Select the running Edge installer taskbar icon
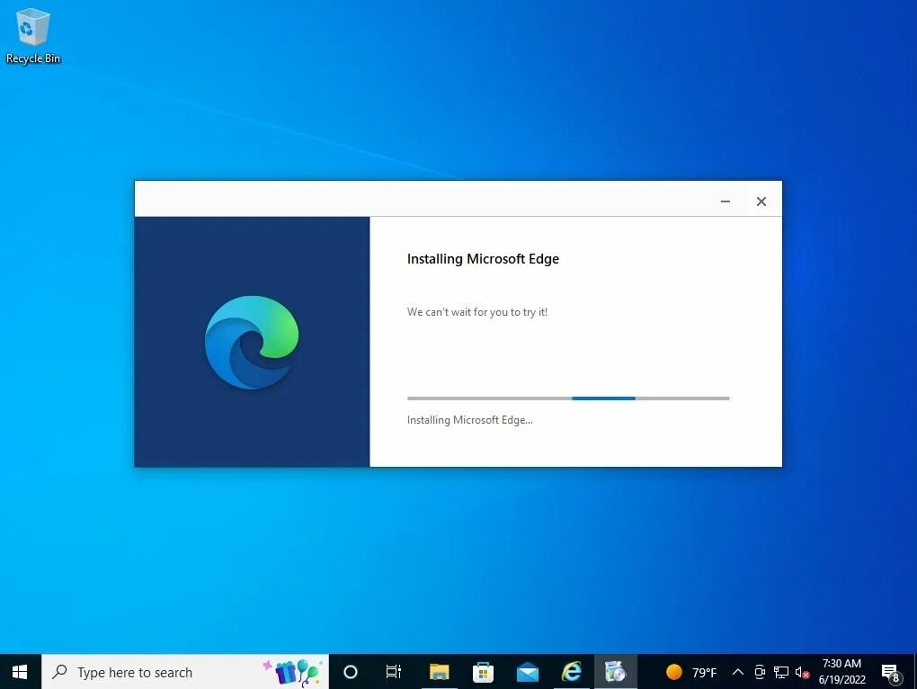The image size is (917, 689). click(x=617, y=671)
